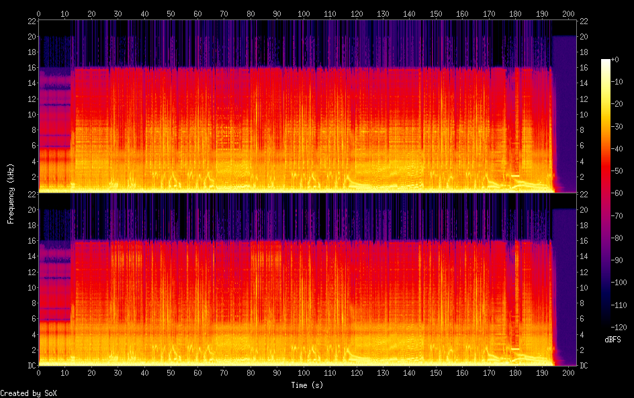
Task: Click the 16 kHz label on the lower-right frequency axis
Action: 584,240
